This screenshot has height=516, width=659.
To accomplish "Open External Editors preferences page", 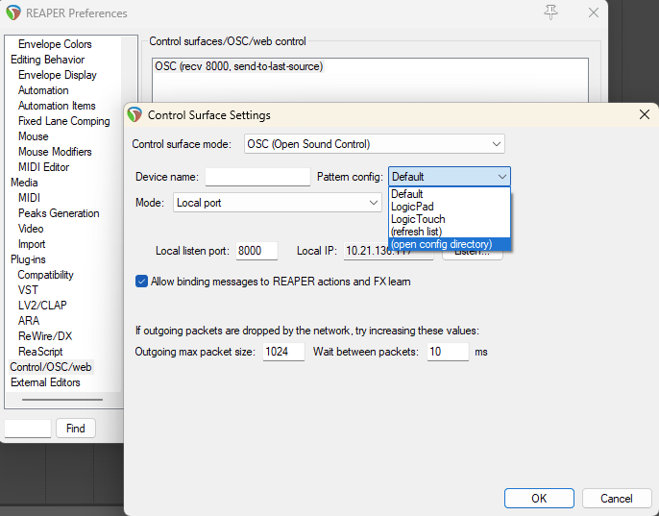I will [45, 382].
